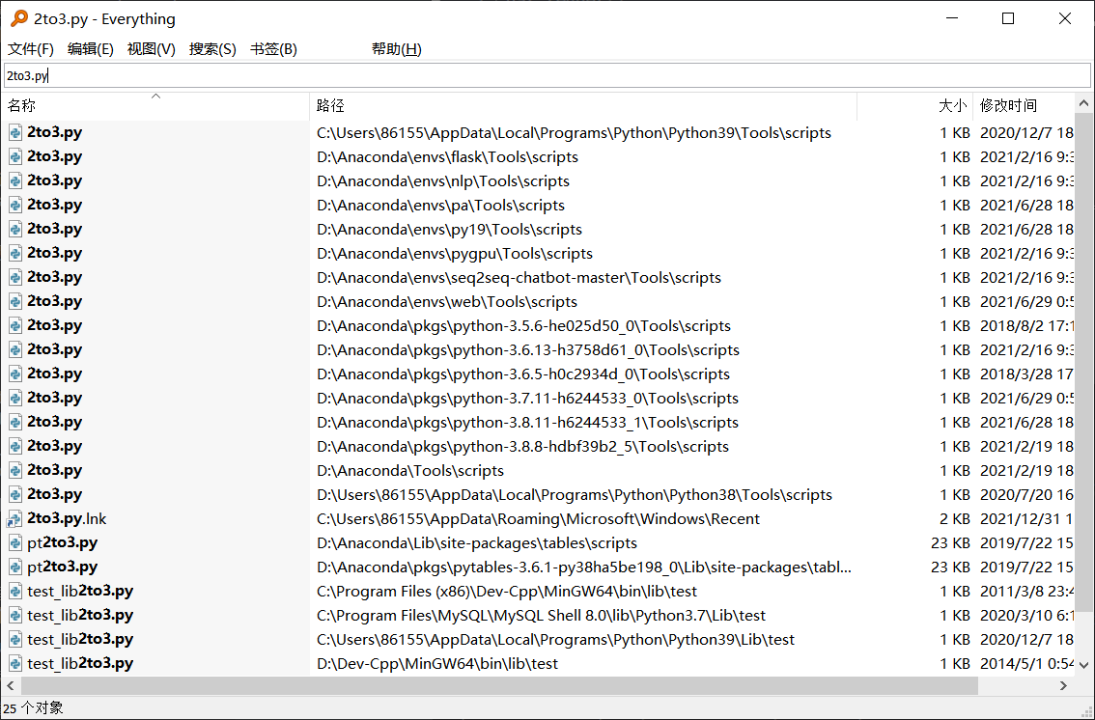Open the 视图(V) menu
The height and width of the screenshot is (720, 1095).
(151, 49)
